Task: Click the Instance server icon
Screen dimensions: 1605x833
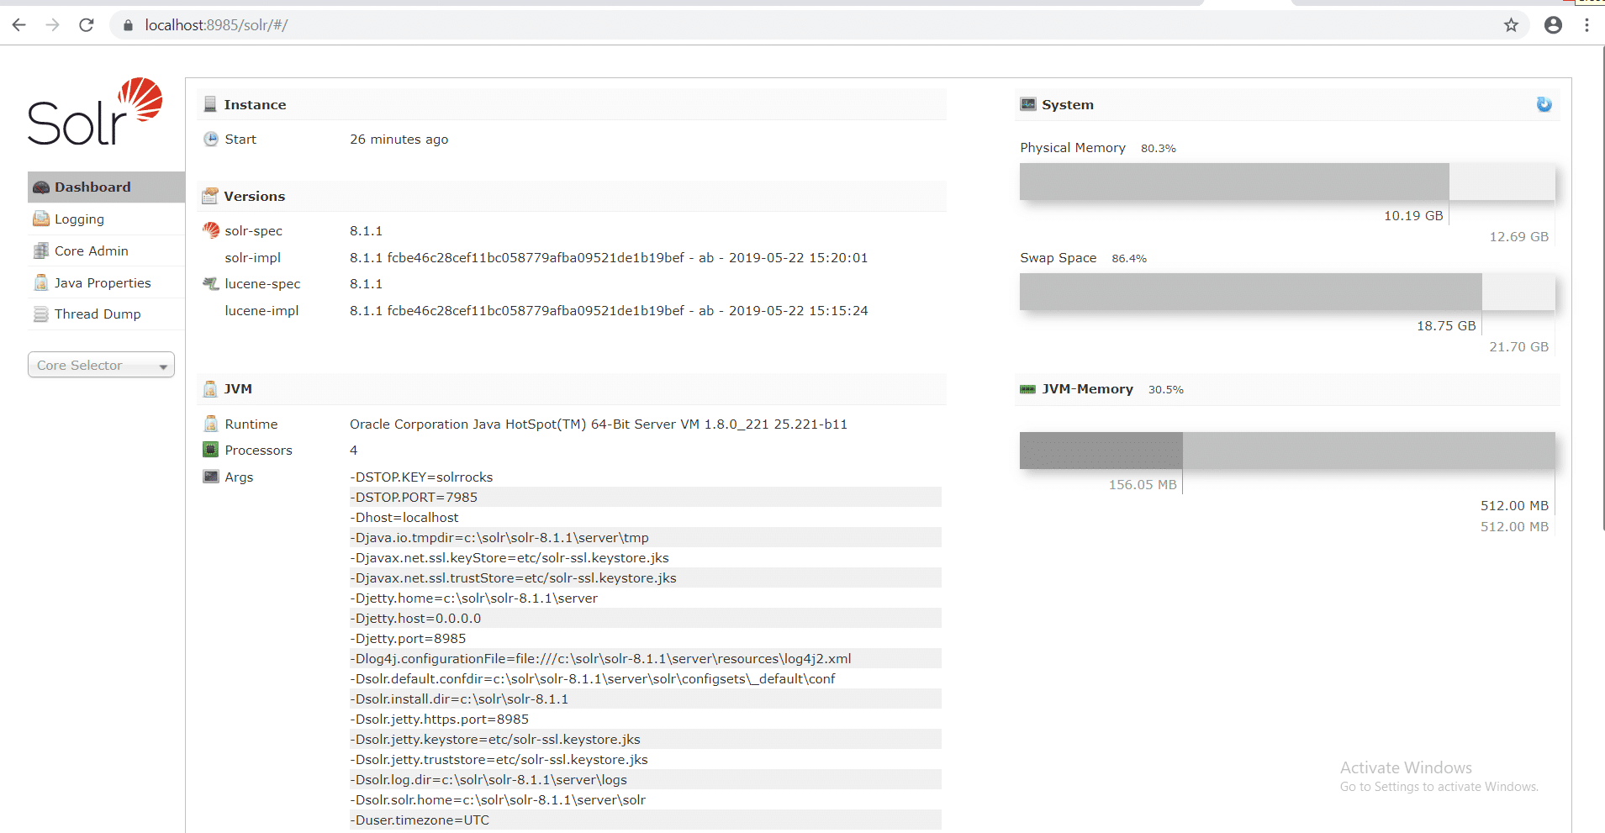Action: click(x=210, y=104)
